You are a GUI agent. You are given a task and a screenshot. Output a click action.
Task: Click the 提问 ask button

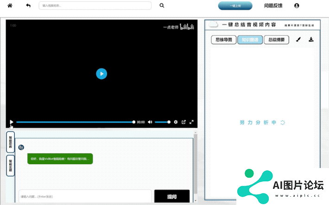(x=172, y=196)
